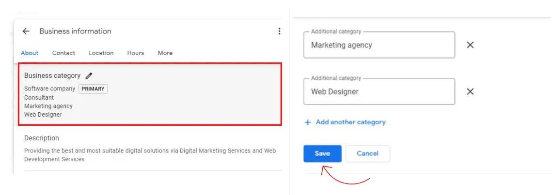552x195 pixels.
Task: Select Consultant in the Business category list
Action: point(39,97)
